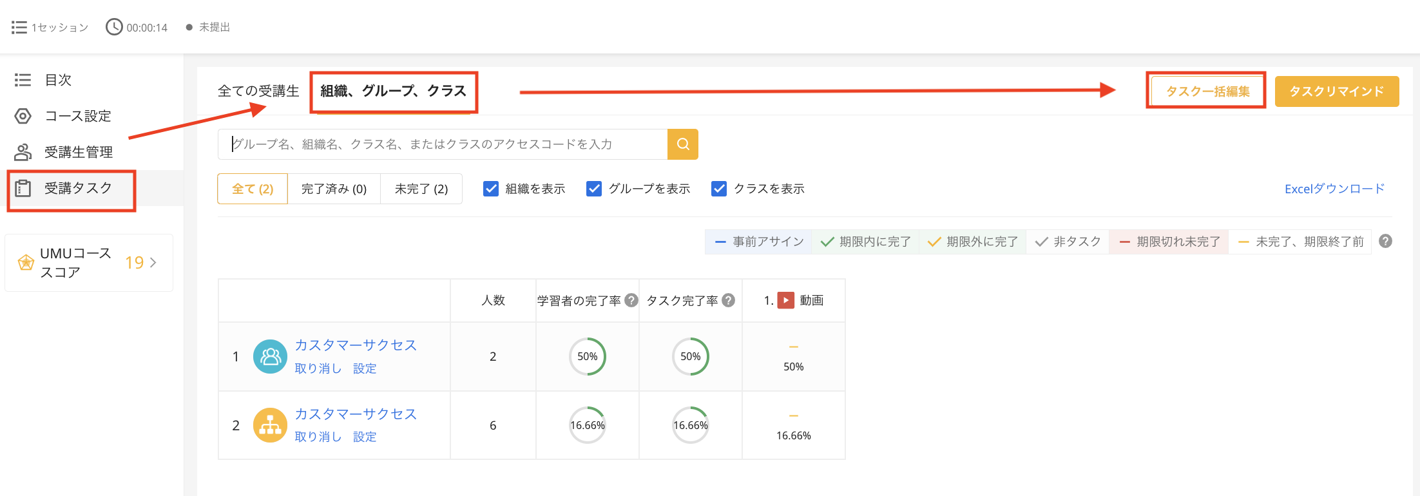Click the magnifier search button
The image size is (1420, 496).
click(683, 144)
